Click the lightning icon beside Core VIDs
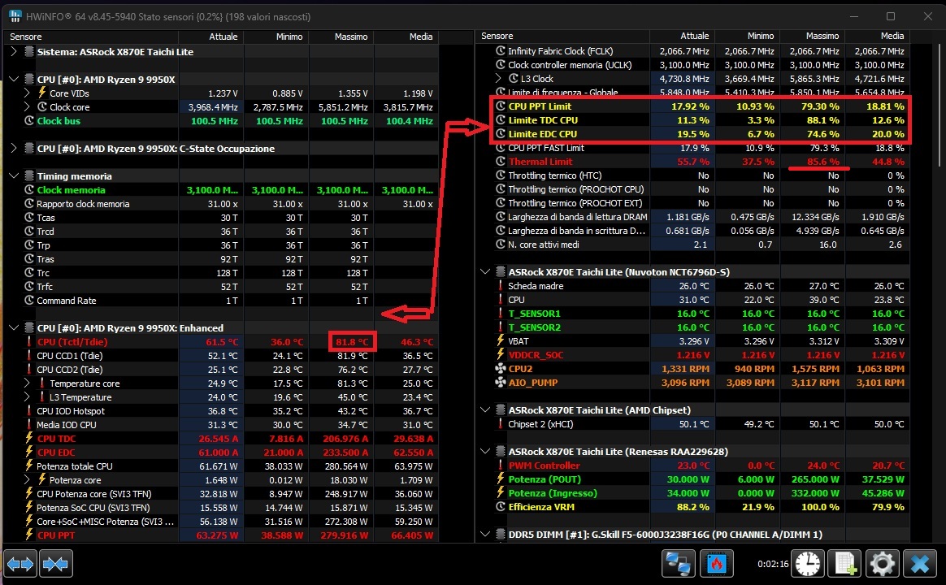 42,93
